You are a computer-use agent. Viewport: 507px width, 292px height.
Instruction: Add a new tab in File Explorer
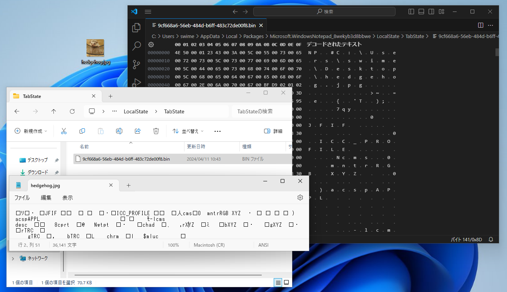click(x=110, y=96)
